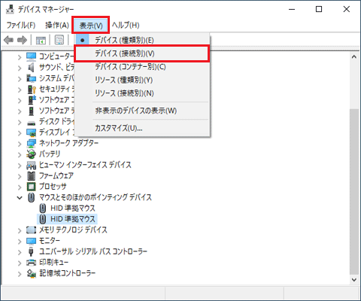This screenshot has width=361, height=301.
Task: Select 記憶域コントローラー label
Action: point(67,273)
